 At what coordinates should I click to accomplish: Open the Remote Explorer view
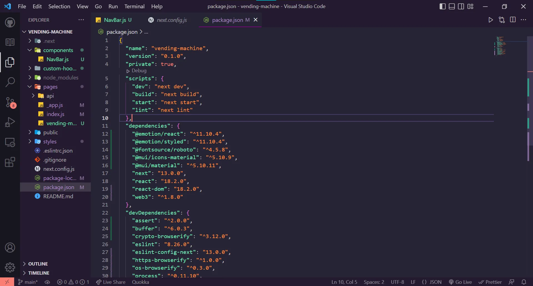10,142
